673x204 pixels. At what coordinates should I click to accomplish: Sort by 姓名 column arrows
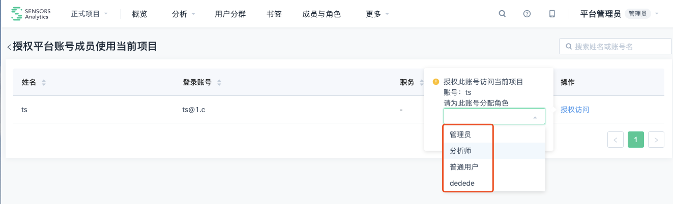tap(44, 83)
